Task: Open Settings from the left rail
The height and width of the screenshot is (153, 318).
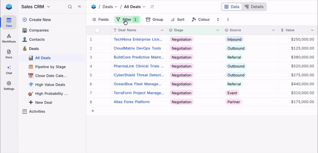Action: point(9,86)
